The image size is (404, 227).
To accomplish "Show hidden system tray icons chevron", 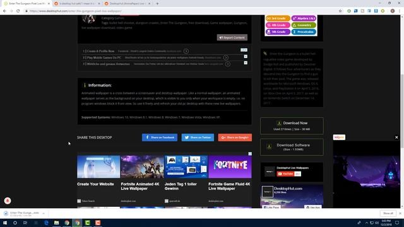I will tap(367, 223).
